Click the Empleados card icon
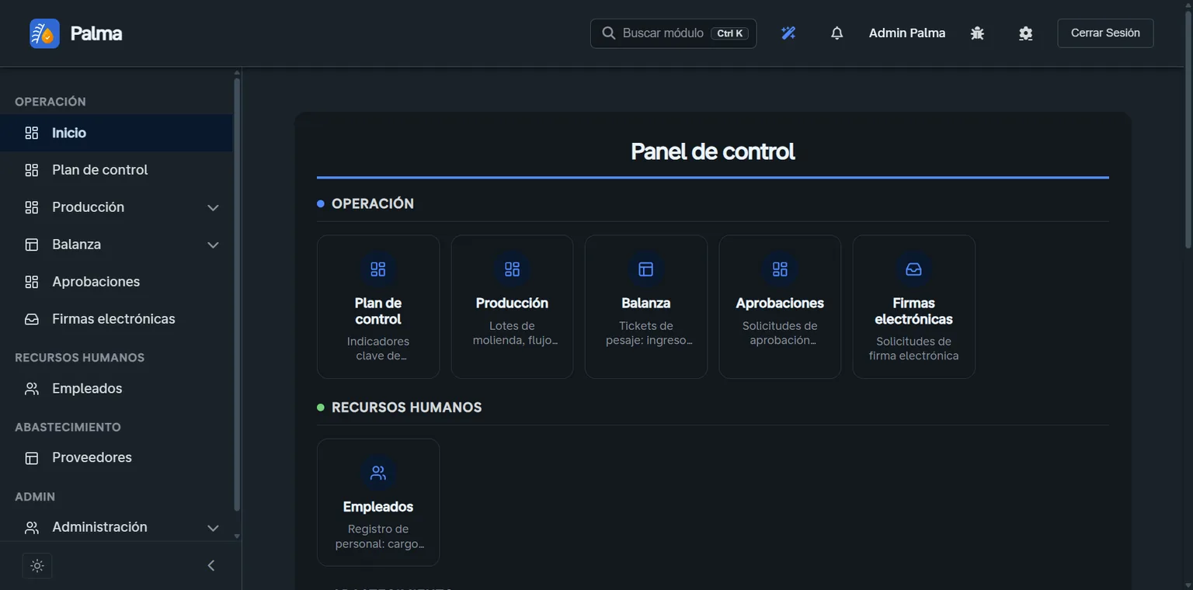Image resolution: width=1193 pixels, height=590 pixels. tap(378, 473)
